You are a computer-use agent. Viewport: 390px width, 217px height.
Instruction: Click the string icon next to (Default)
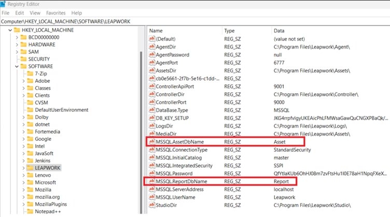tap(152, 39)
